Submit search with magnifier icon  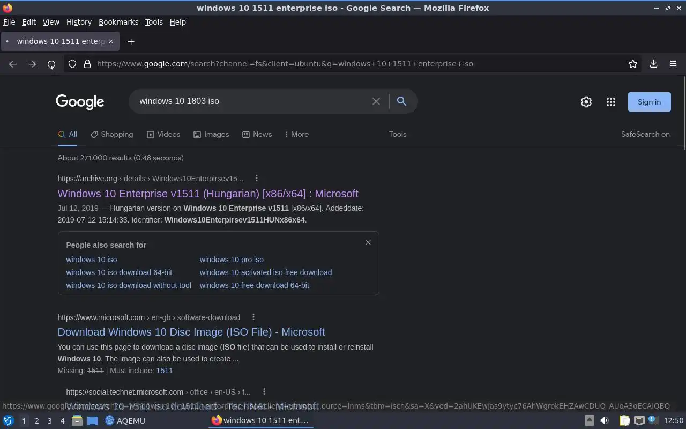[401, 101]
